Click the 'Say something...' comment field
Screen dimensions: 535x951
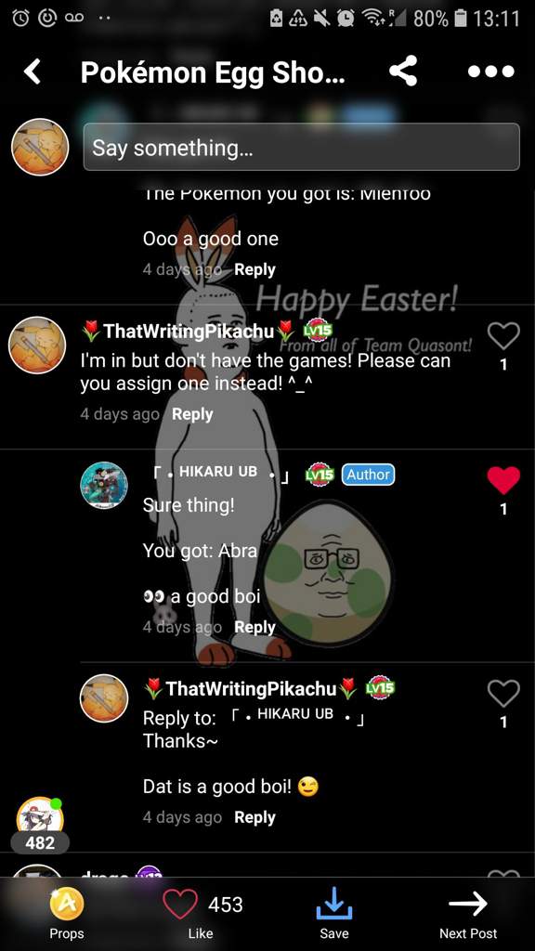[x=302, y=147]
